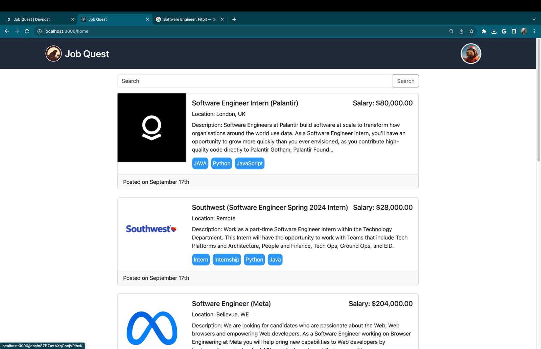
Task: Toggle the browser side panel icon
Action: pyautogui.click(x=514, y=31)
